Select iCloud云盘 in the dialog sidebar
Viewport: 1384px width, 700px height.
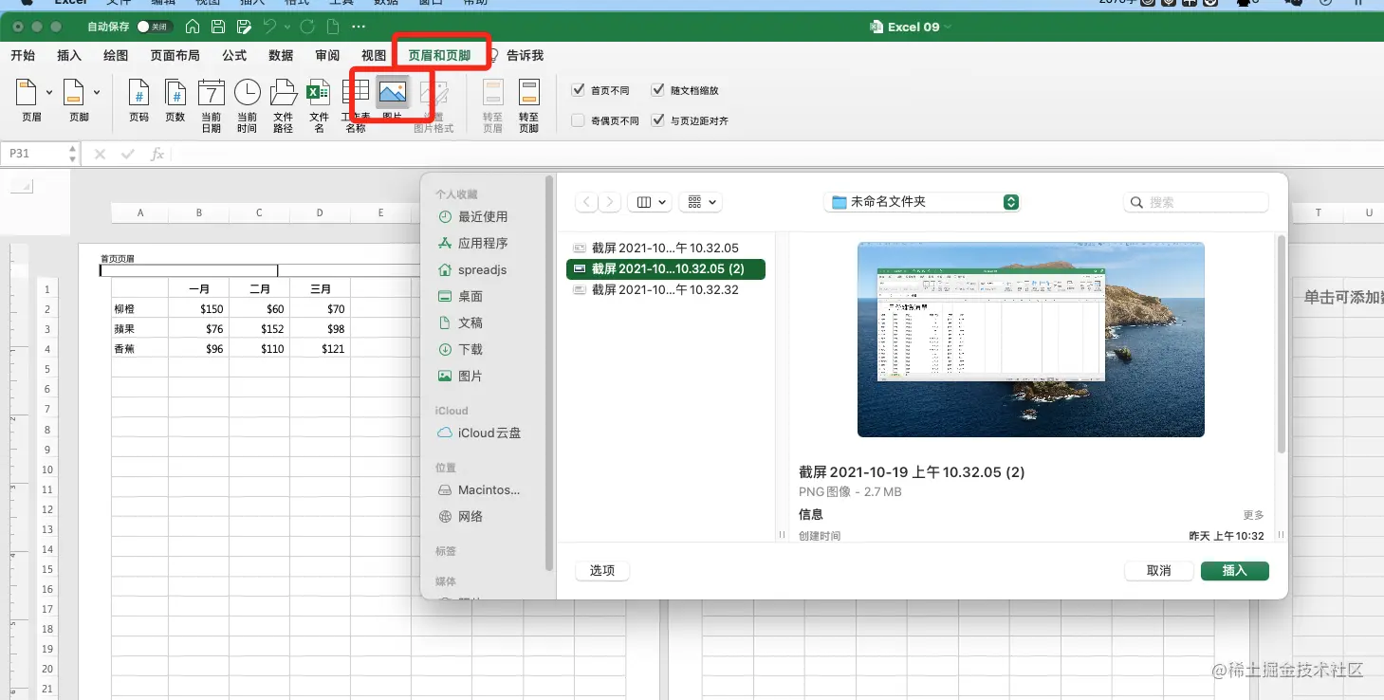[x=479, y=433]
